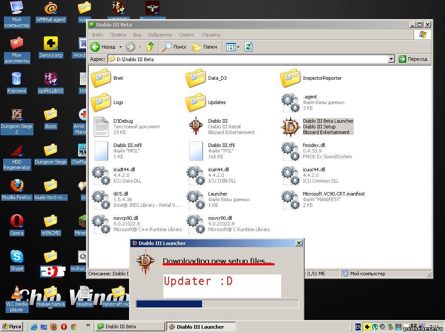The image size is (445, 333).
Task: Open Mozilla Firefox desktop shortcut
Action: [x=17, y=190]
